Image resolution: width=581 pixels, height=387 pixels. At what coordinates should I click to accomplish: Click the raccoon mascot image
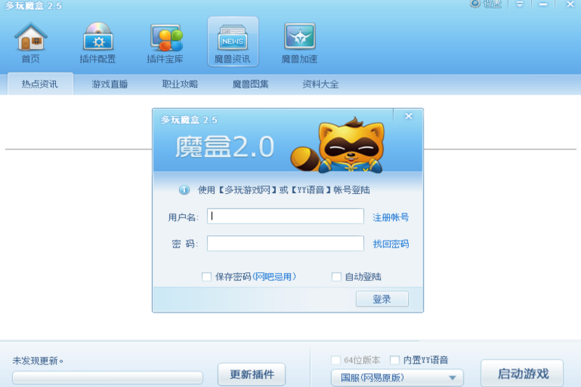click(x=338, y=146)
